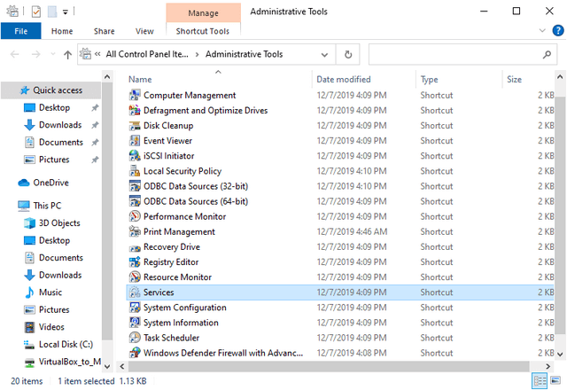The image size is (567, 390).
Task: Switch to the Home ribbon tab
Action: 62,31
